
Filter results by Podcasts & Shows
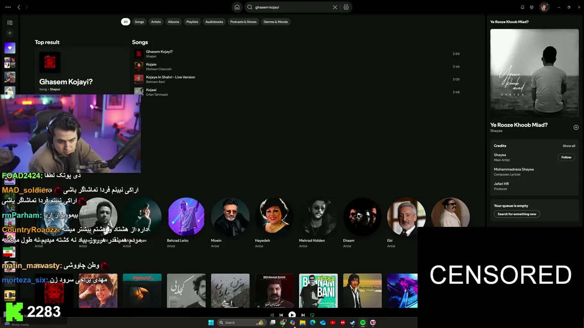243,22
